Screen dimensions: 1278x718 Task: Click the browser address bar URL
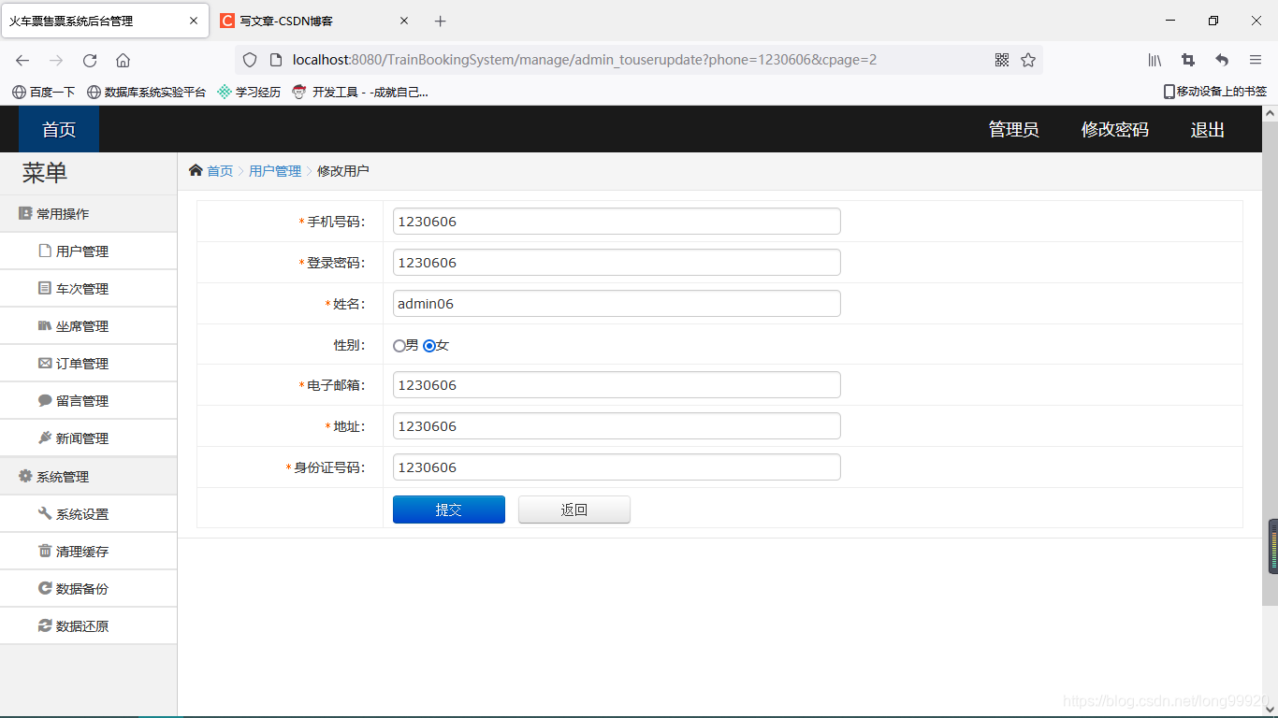(x=585, y=60)
